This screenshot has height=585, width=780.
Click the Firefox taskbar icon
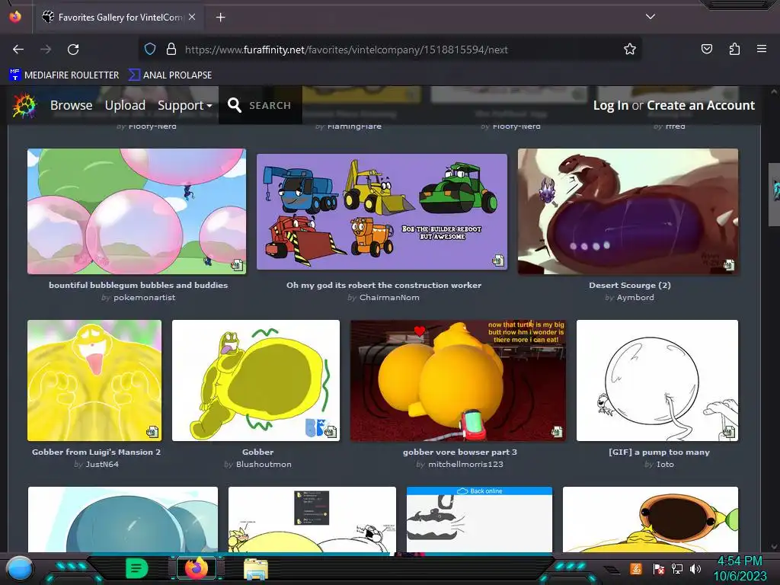[197, 568]
